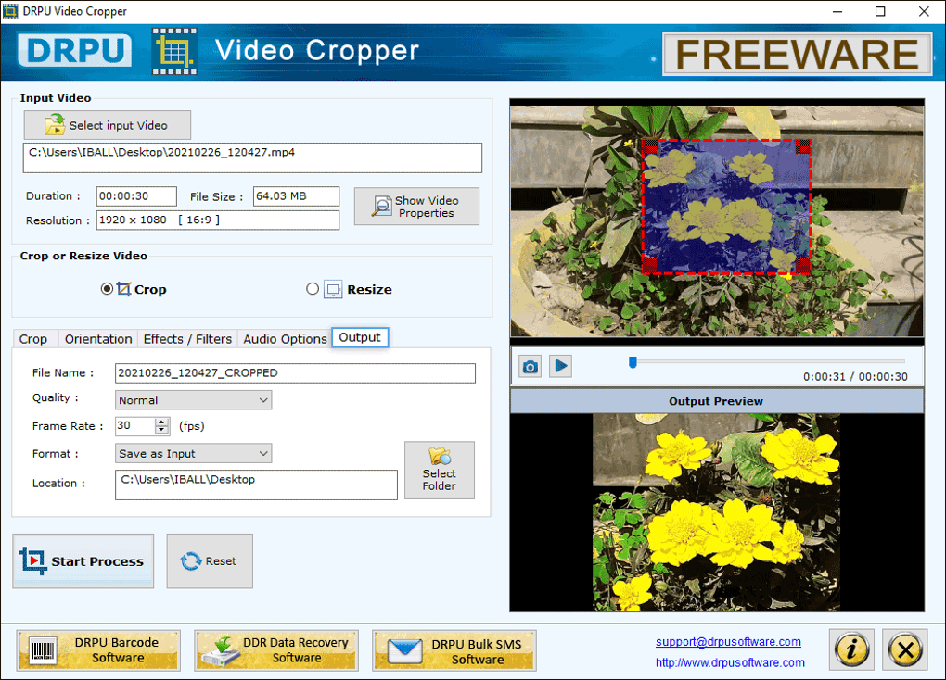Click the Frame Rate value field
946x680 pixels.
(x=135, y=425)
